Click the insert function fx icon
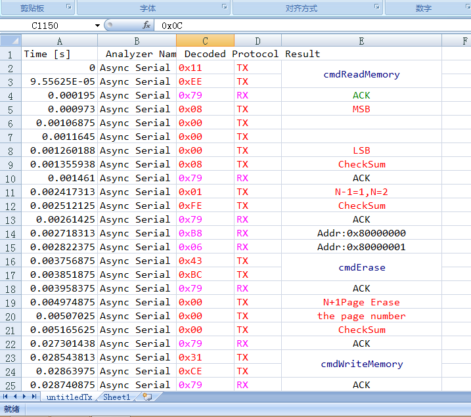The height and width of the screenshot is (417, 471). [146, 25]
